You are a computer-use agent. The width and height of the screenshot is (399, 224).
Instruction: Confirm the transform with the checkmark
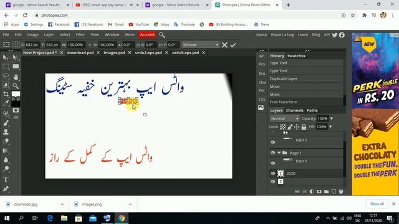click(x=233, y=45)
